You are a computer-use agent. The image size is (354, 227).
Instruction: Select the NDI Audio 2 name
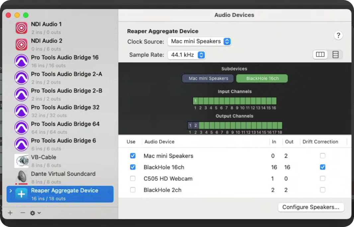pos(46,41)
